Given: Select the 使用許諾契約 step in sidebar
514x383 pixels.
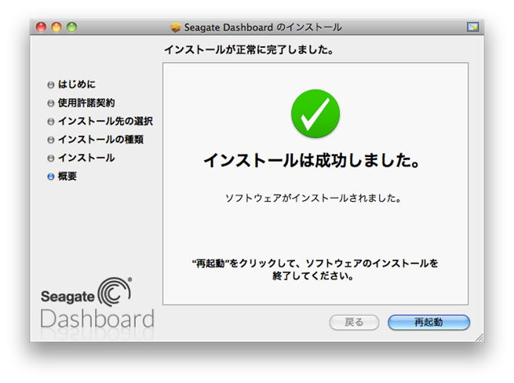Looking at the screenshot, I should tap(86, 103).
